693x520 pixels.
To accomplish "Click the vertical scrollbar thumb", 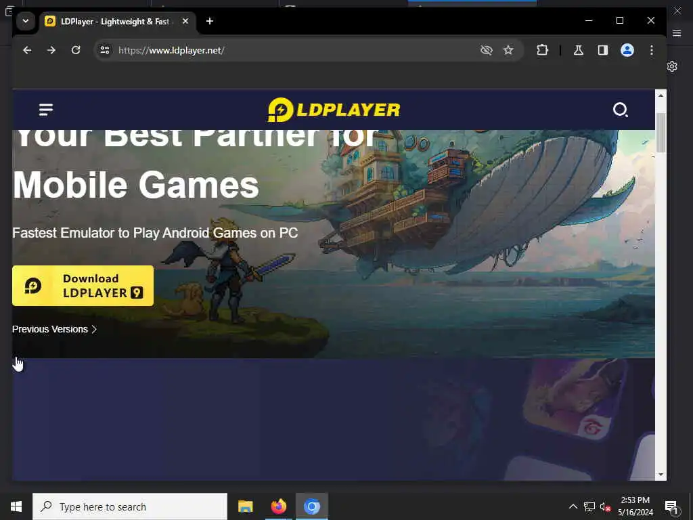I will click(661, 133).
